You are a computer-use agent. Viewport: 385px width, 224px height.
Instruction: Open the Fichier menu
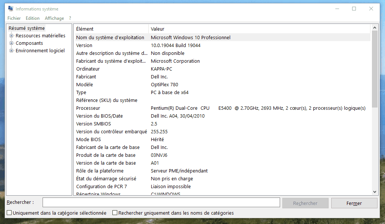point(14,18)
